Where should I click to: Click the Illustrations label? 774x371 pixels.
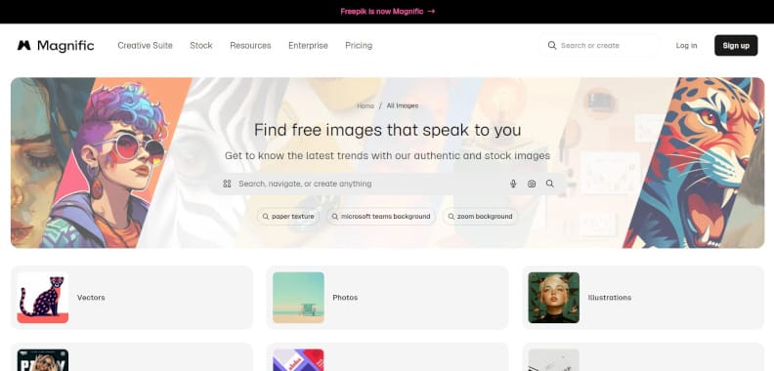pyautogui.click(x=610, y=298)
